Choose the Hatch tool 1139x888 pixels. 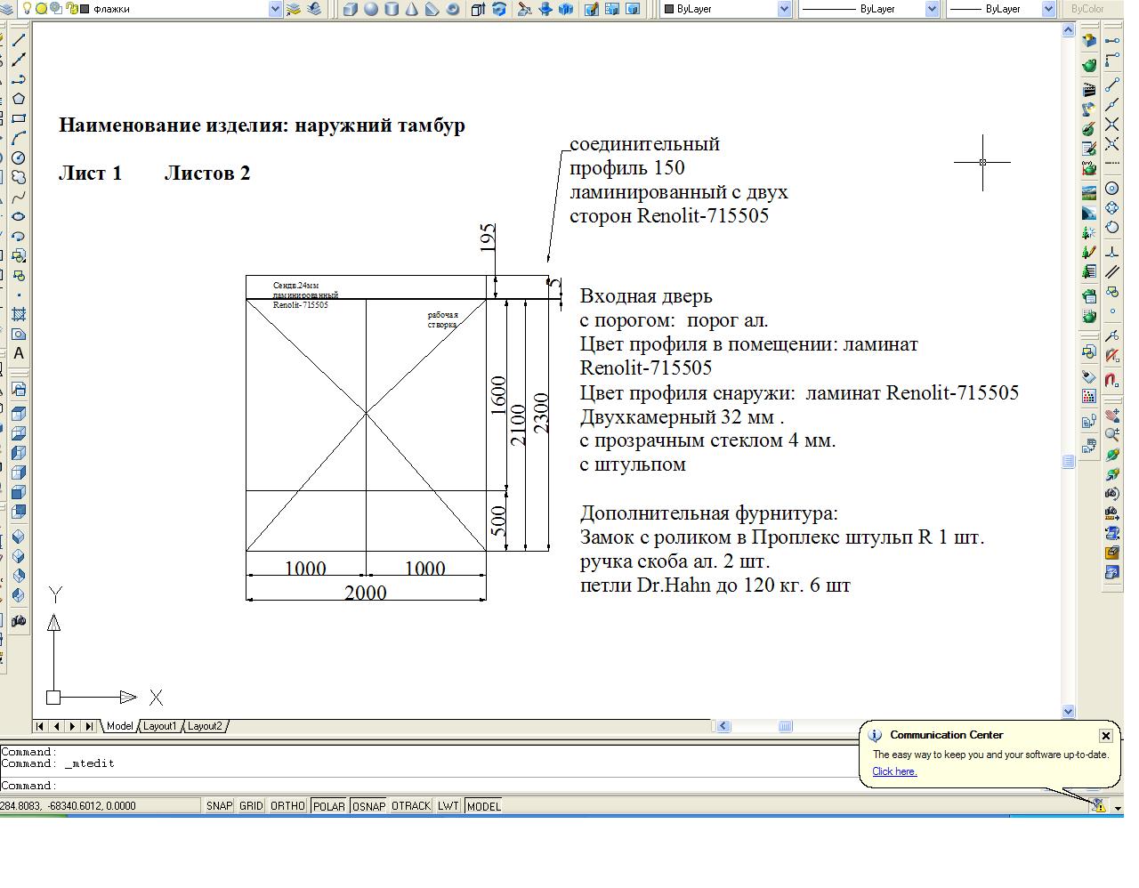(19, 314)
